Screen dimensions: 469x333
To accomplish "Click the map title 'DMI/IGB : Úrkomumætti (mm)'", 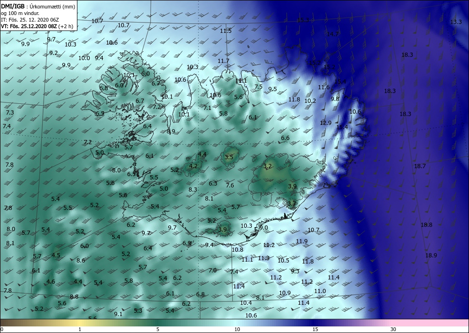I will 38,7.
